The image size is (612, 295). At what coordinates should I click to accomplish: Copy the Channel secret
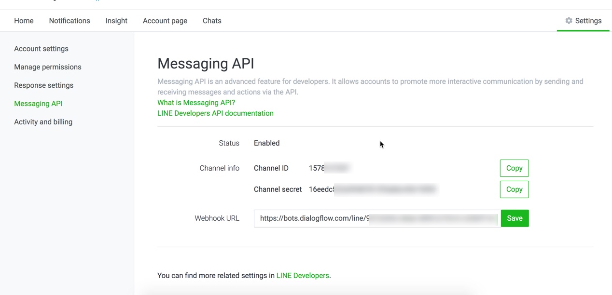[x=514, y=189]
